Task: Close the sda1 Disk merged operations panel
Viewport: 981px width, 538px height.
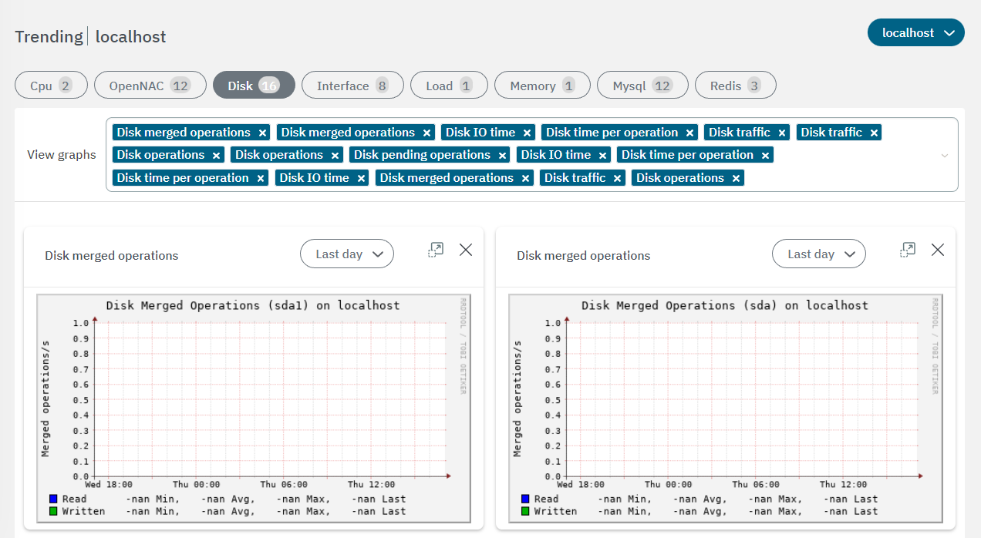Action: [x=466, y=250]
